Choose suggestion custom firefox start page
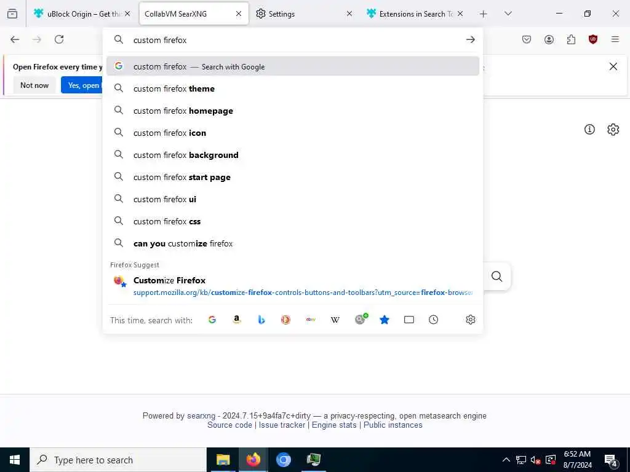This screenshot has height=472, width=630. (293, 177)
